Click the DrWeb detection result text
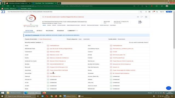This screenshot has width=175, height=98. click(x=119, y=55)
